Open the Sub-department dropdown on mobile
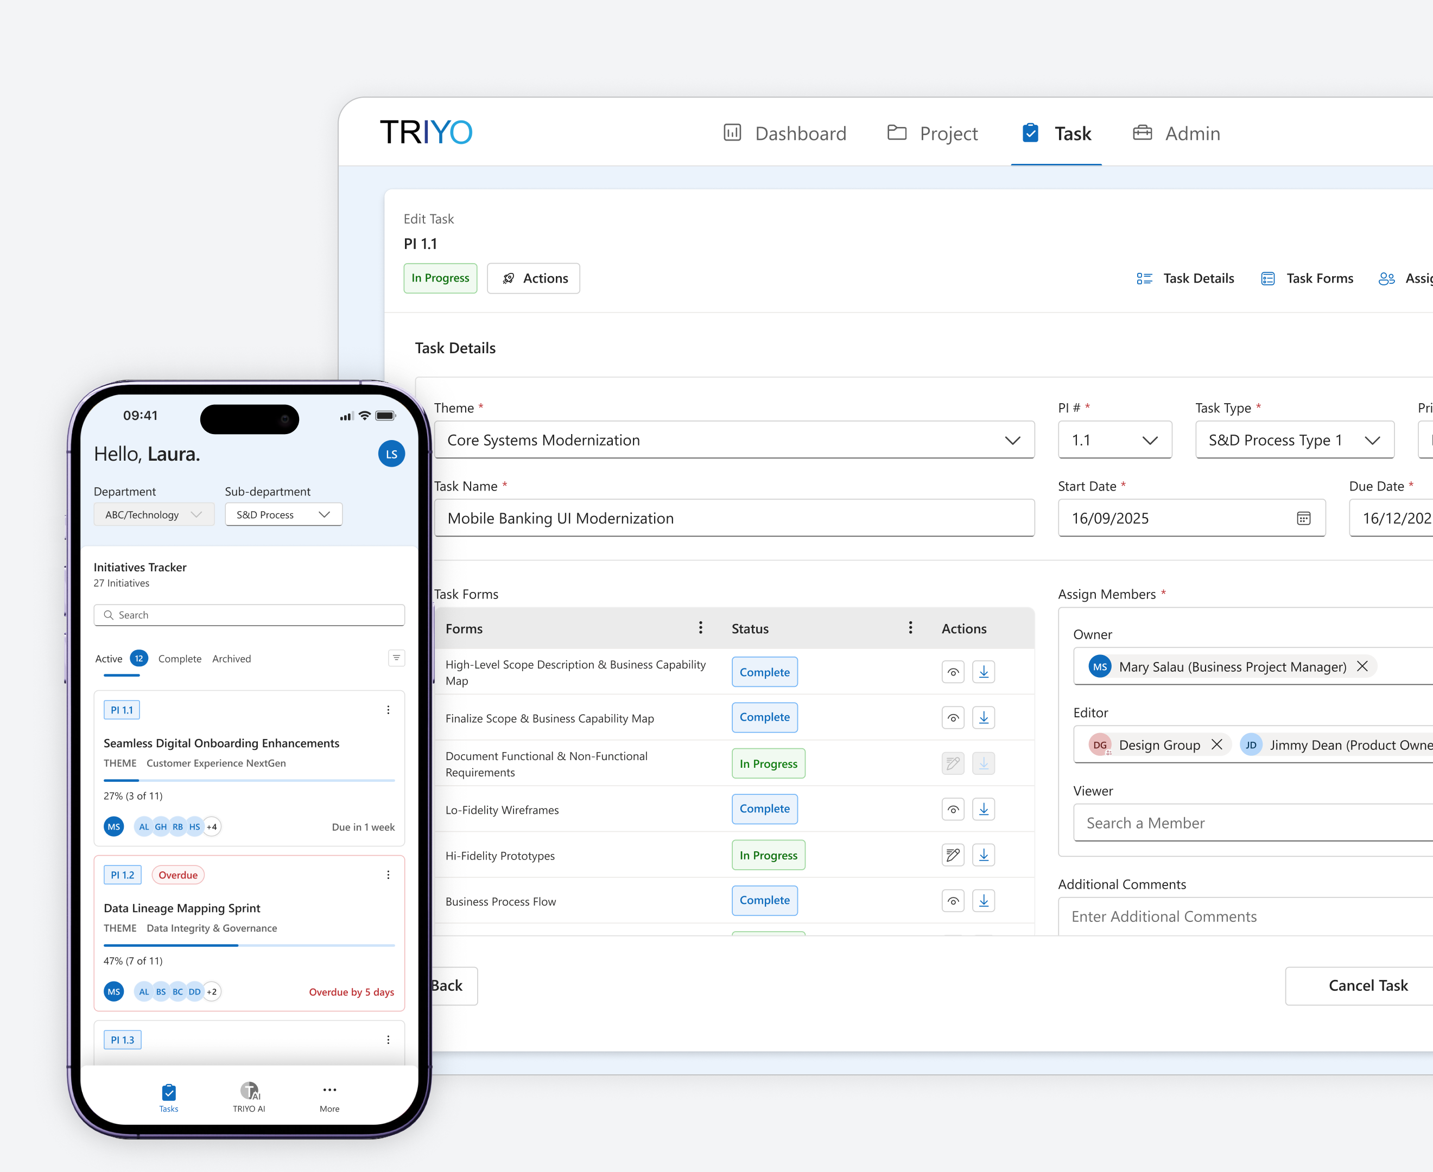This screenshot has height=1172, width=1433. [283, 514]
